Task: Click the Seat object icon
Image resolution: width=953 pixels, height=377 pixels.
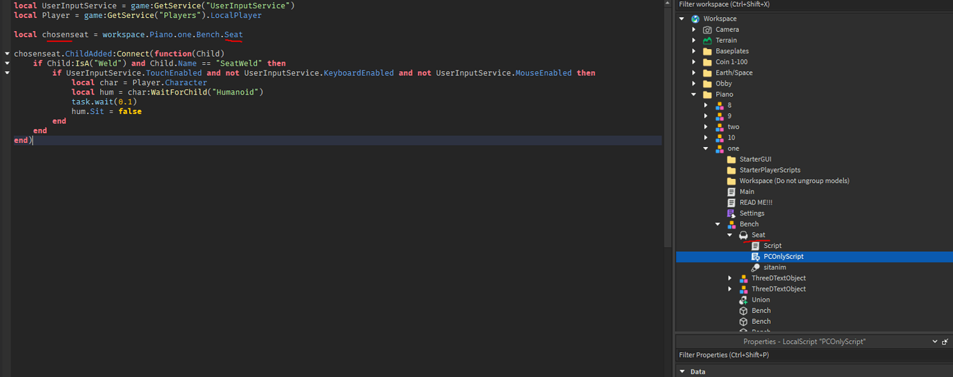Action: [x=744, y=235]
